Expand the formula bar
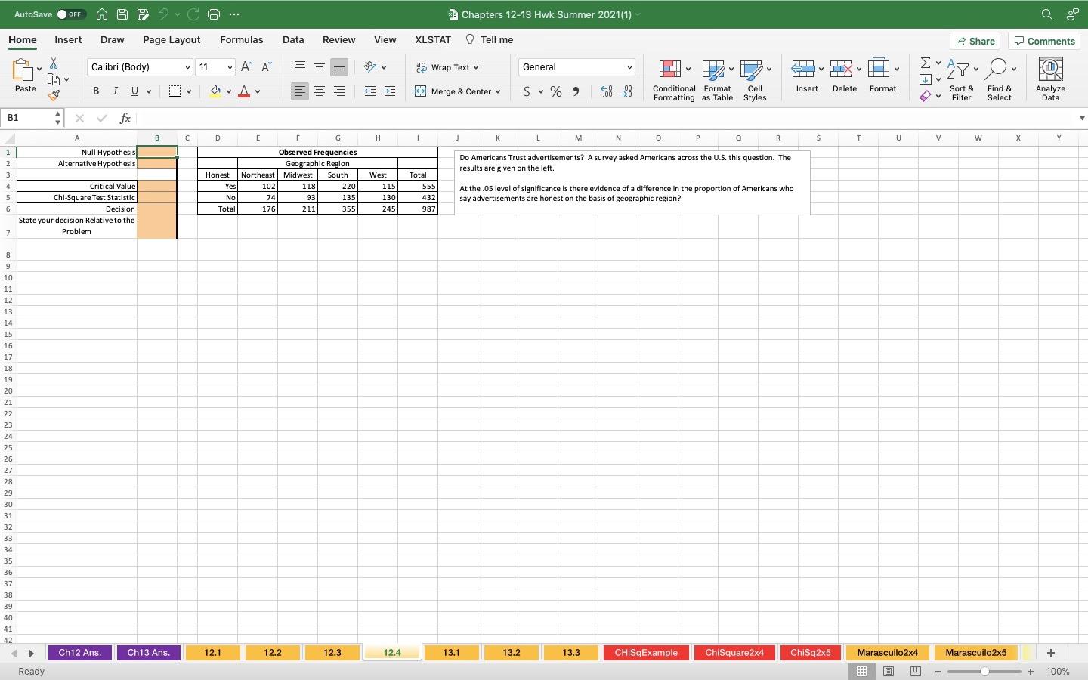Viewport: 1088px width, 680px height. click(1082, 118)
